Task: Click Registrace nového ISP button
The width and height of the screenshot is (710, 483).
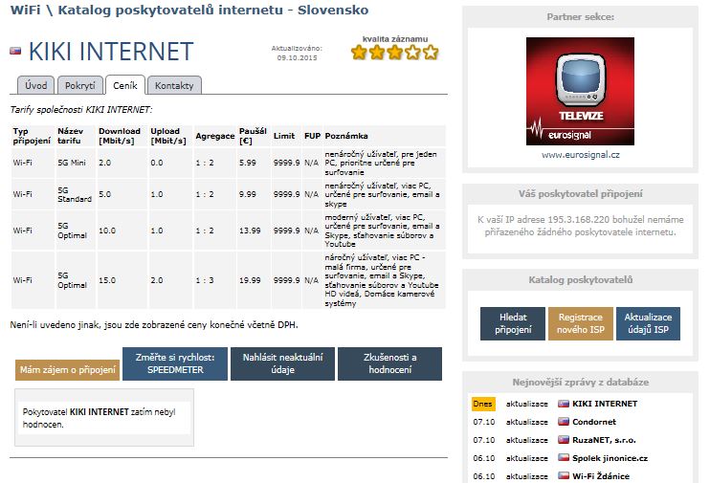Action: click(581, 323)
